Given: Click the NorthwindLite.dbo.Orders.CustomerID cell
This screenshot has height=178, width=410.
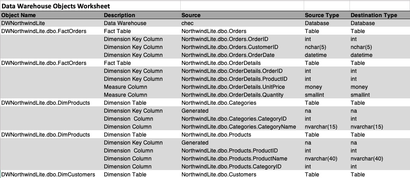Looking at the screenshot, I should pyautogui.click(x=230, y=47).
